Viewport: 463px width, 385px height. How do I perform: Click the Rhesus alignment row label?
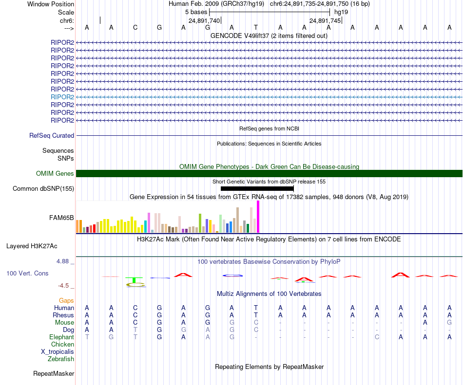pos(63,315)
